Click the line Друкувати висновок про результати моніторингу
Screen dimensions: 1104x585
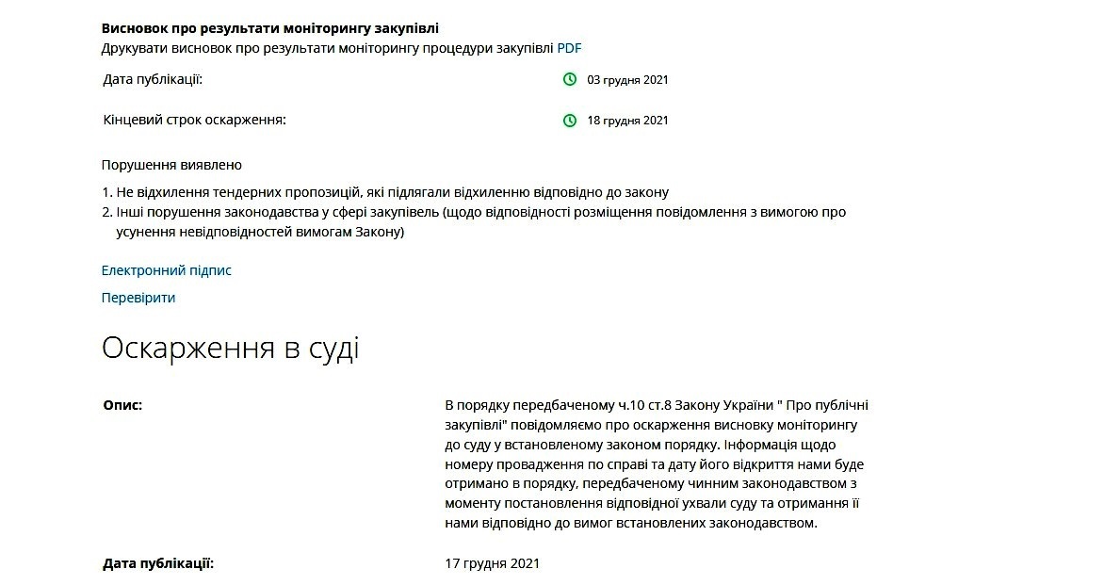pyautogui.click(x=328, y=48)
